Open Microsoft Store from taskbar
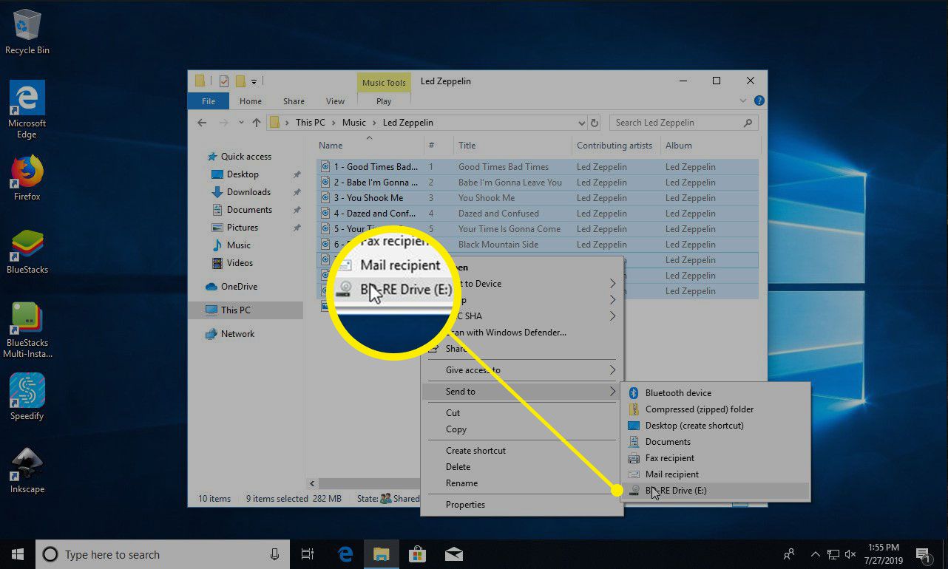This screenshot has width=948, height=569. (x=417, y=554)
